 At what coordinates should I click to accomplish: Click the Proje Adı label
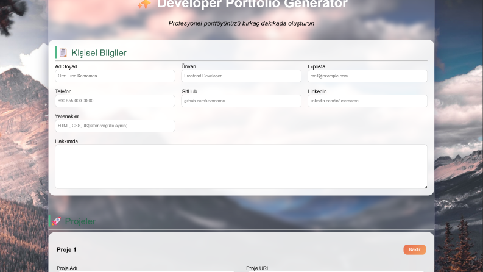tap(67, 268)
